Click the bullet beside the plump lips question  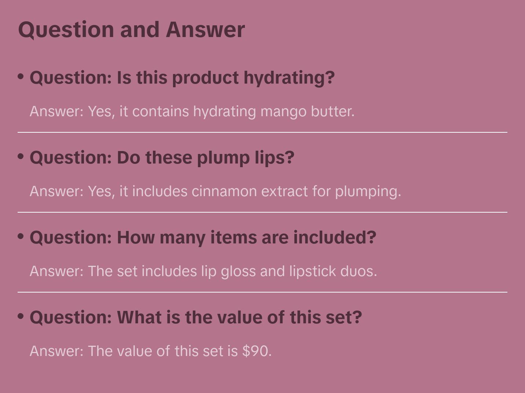21,157
